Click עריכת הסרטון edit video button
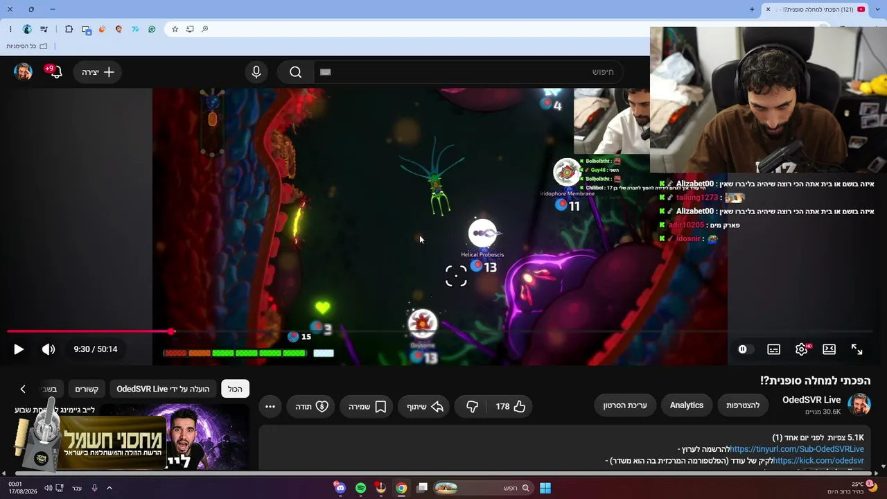The width and height of the screenshot is (887, 499). [x=626, y=405]
